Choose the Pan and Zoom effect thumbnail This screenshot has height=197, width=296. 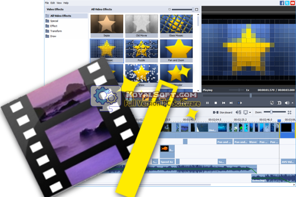coord(176,51)
